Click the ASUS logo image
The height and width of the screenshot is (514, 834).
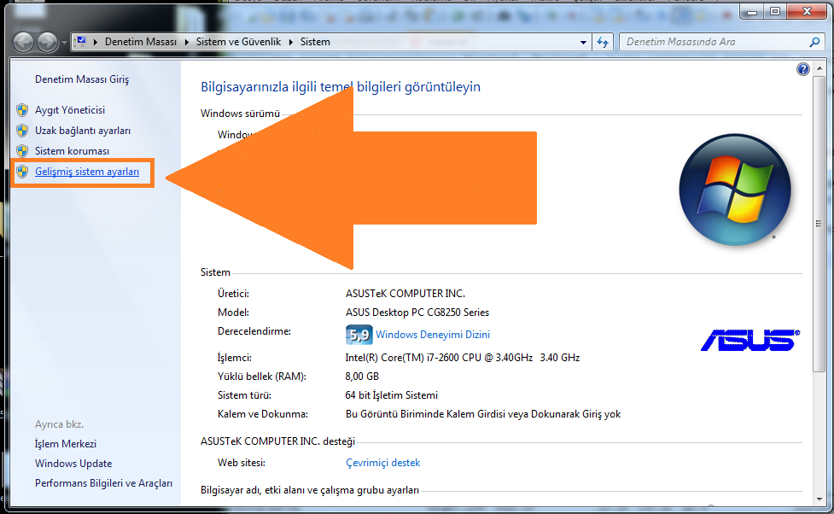(750, 340)
